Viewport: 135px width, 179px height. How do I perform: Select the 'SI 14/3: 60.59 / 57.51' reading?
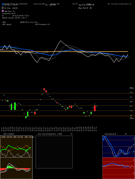21,16
